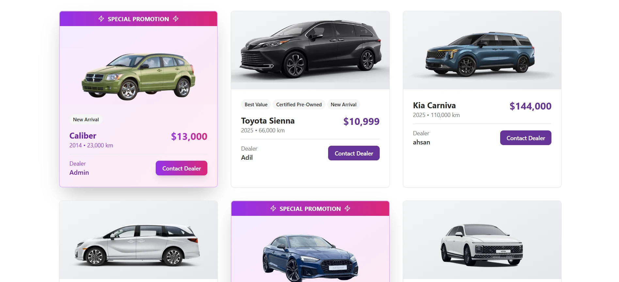Open the blue Kia Carniva photo
Image resolution: width=619 pixels, height=282 pixels.
point(482,54)
